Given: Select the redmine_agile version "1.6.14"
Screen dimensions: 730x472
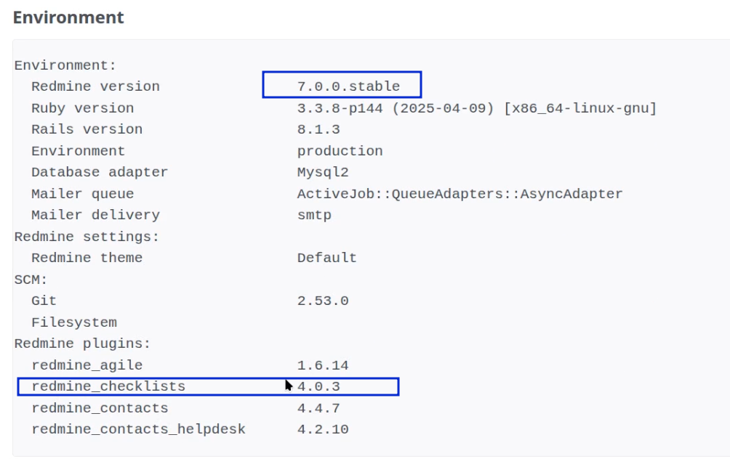Looking at the screenshot, I should click(x=323, y=365).
